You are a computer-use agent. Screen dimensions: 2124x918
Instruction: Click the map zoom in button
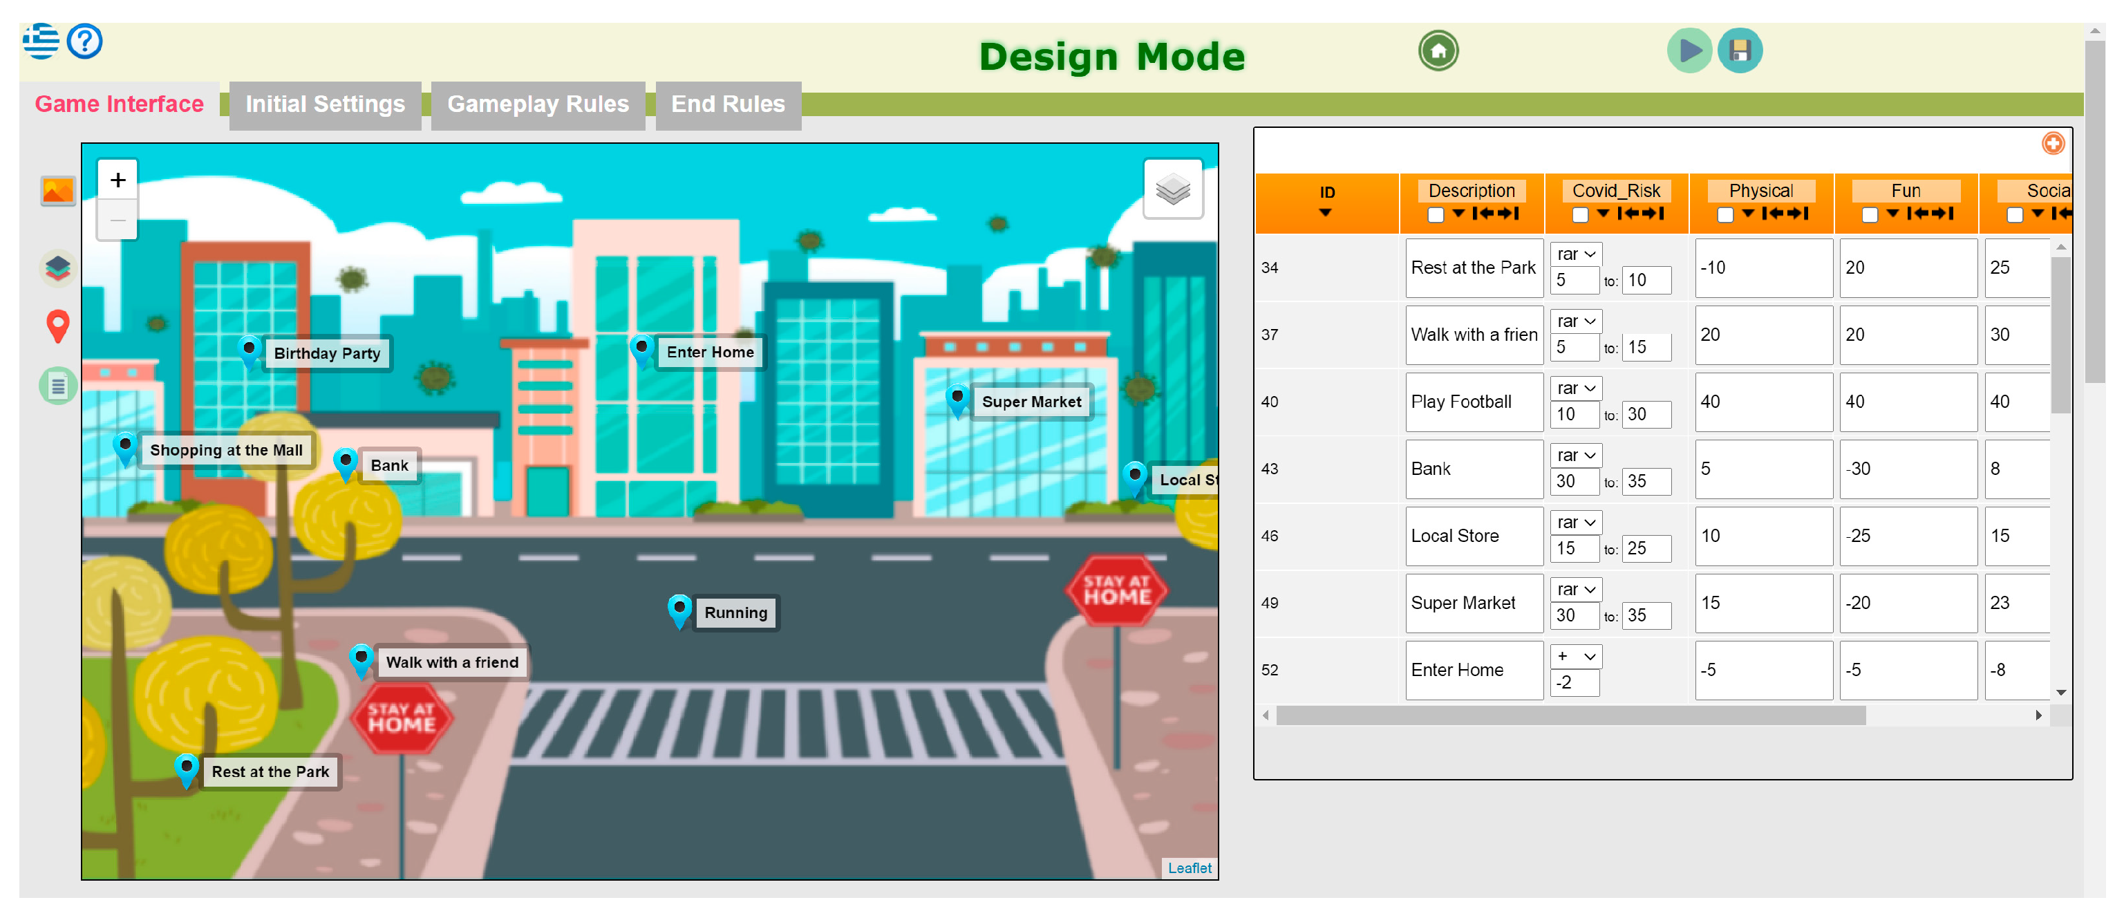pos(118,180)
